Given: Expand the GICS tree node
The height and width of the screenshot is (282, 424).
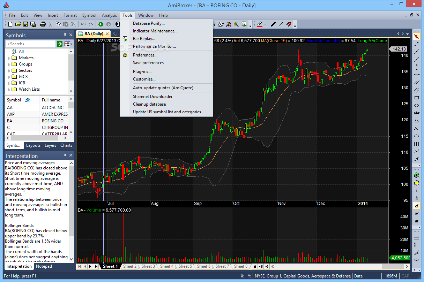Looking at the screenshot, I should pos(9,77).
